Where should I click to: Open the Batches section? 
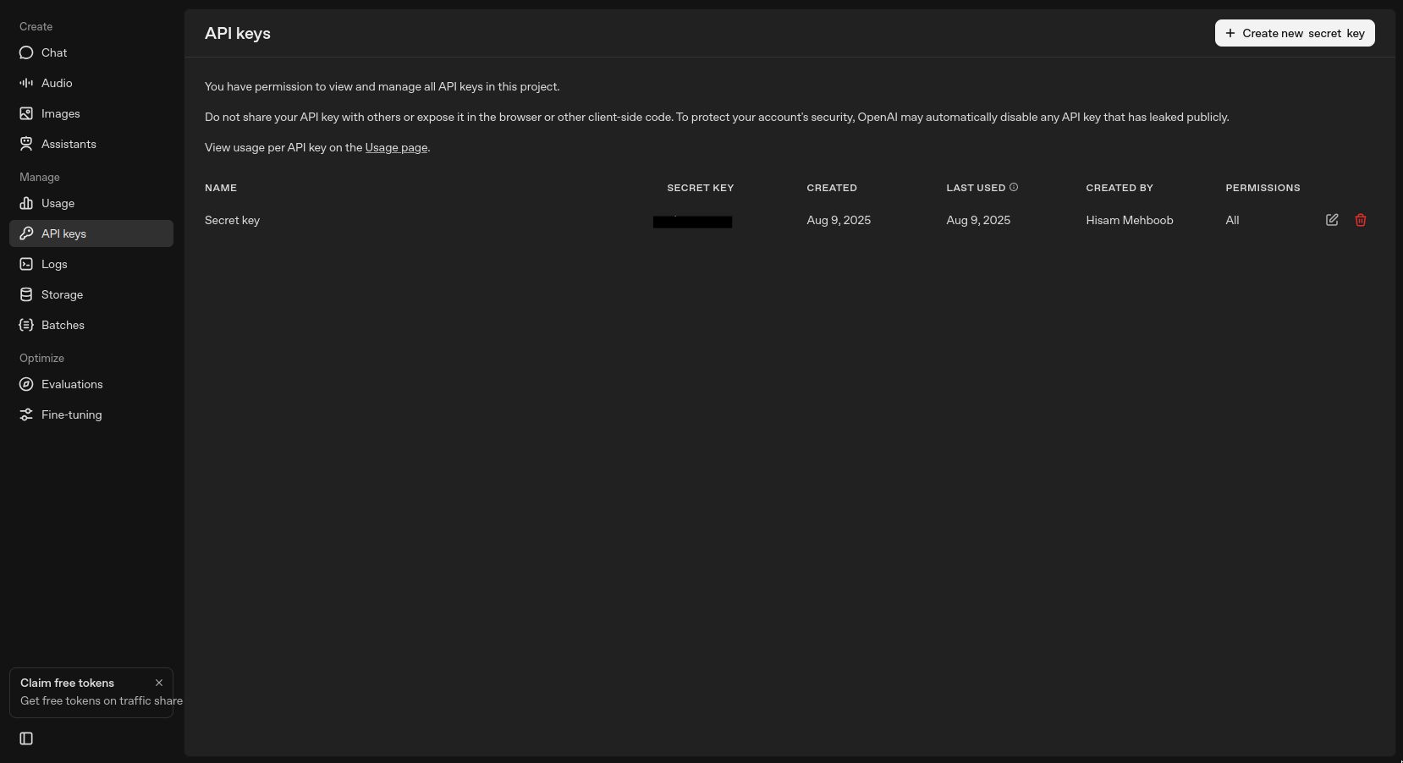tap(63, 325)
